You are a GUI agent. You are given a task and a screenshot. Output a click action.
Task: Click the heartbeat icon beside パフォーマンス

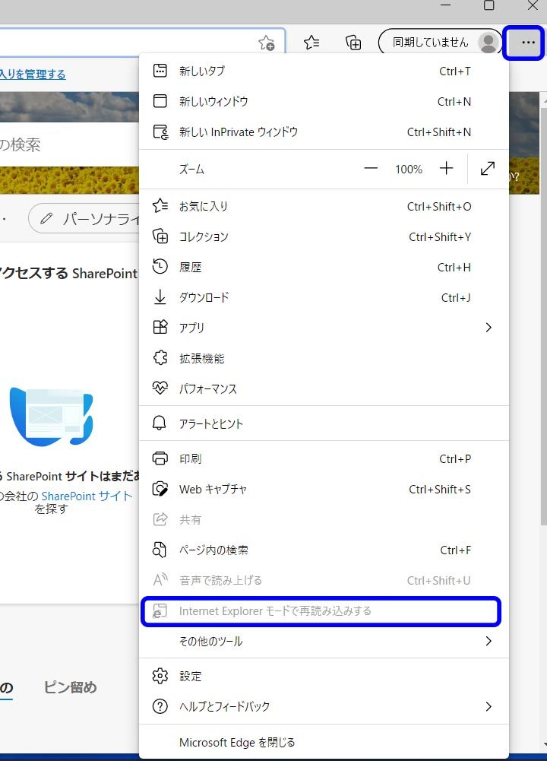pos(160,388)
